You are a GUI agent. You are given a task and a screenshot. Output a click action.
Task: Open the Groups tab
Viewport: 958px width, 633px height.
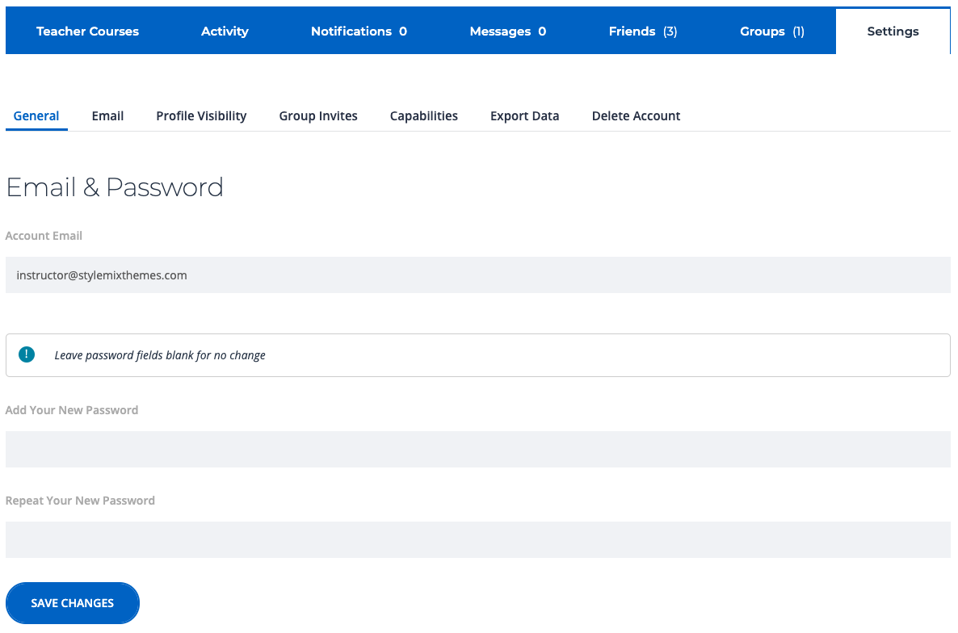pyautogui.click(x=771, y=31)
